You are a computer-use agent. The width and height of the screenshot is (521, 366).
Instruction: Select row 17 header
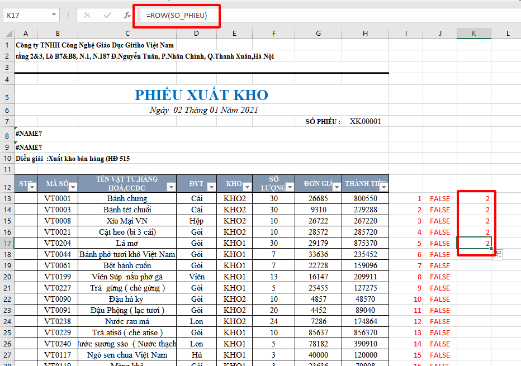coord(7,244)
